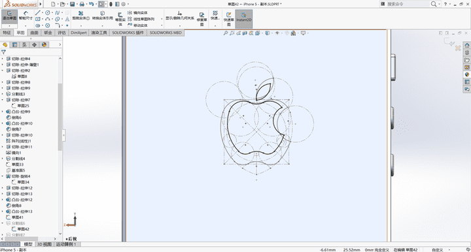Switch to the DimXpert tab

coord(78,33)
